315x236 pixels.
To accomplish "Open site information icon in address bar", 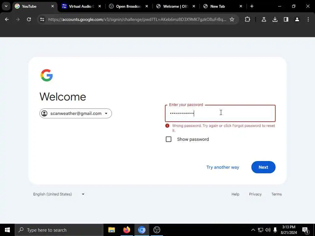I will tap(42, 19).
